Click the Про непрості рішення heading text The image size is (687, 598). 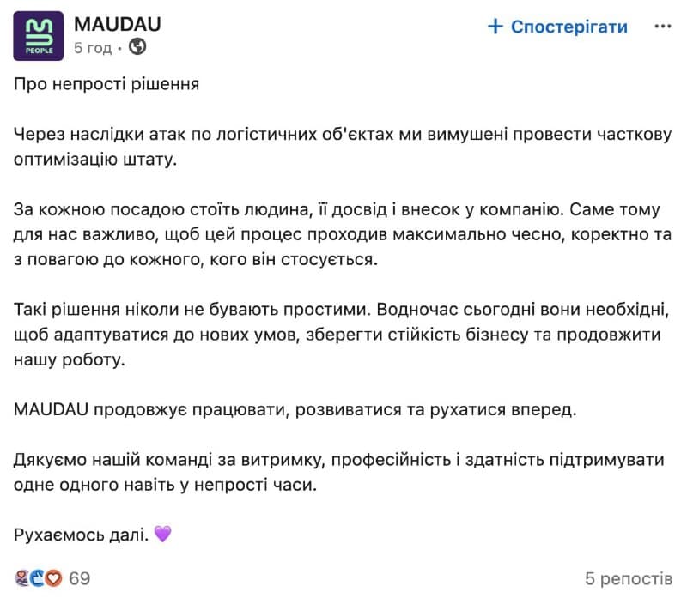[x=106, y=83]
